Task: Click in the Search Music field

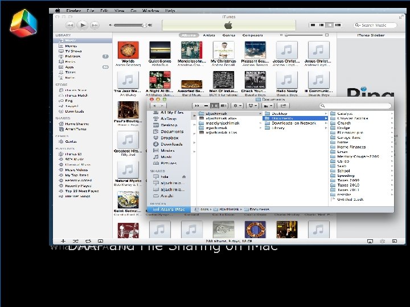Action: [375, 25]
